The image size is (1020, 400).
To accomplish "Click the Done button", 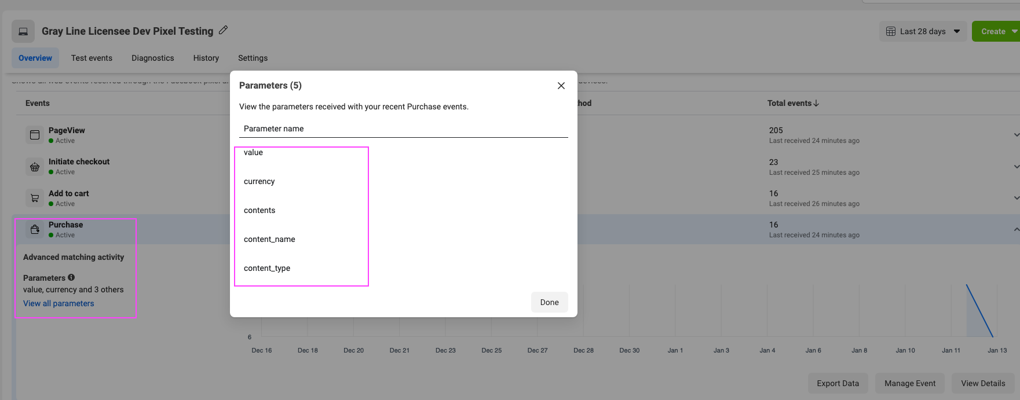I will (x=549, y=302).
